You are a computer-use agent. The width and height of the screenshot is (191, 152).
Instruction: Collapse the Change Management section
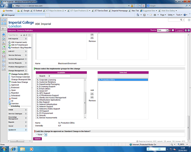pyautogui.click(x=26, y=71)
